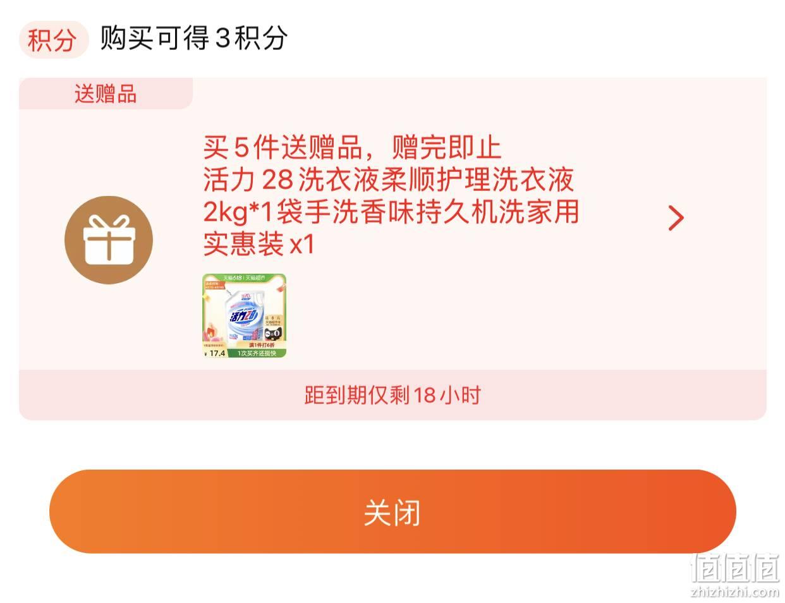This screenshot has height=603, width=785.
Task: Tap the 1次买齐还挺快 strip on the thumbnail
Action: 257,353
